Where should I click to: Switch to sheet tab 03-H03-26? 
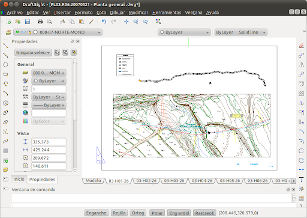tap(174, 181)
